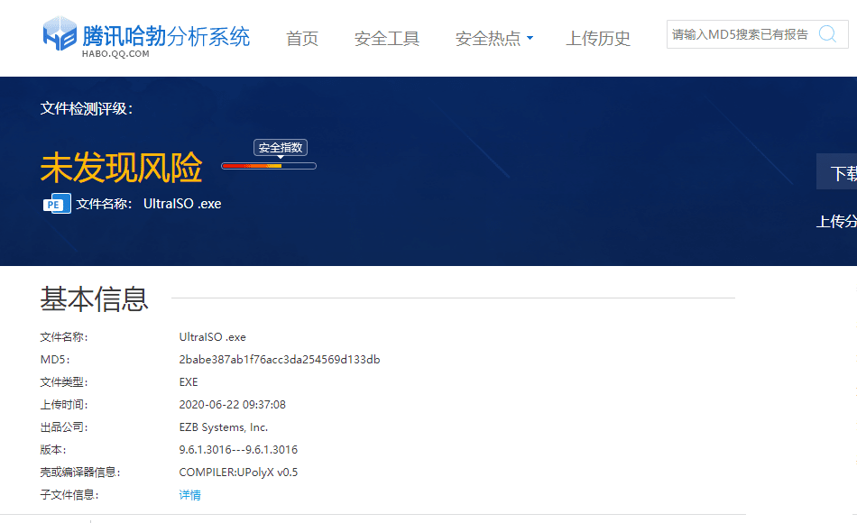857x523 pixels.
Task: Click the PE file type icon
Action: pyautogui.click(x=57, y=204)
